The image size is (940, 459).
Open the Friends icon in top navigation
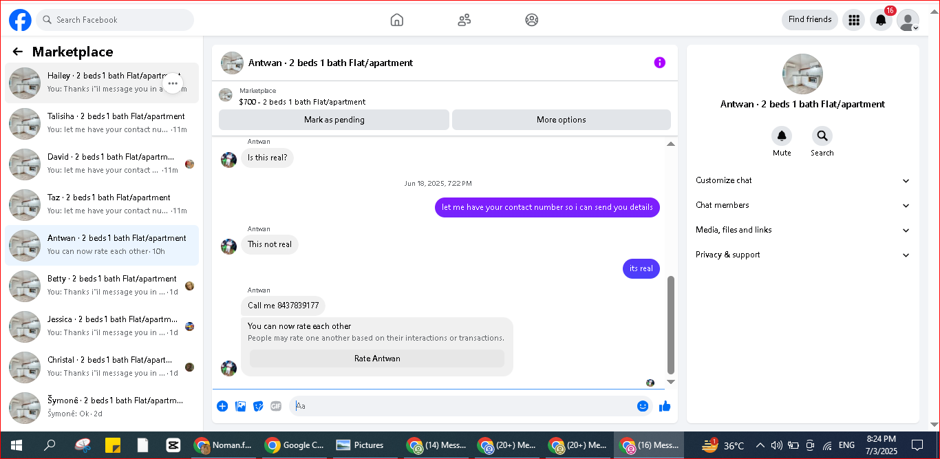tap(464, 20)
